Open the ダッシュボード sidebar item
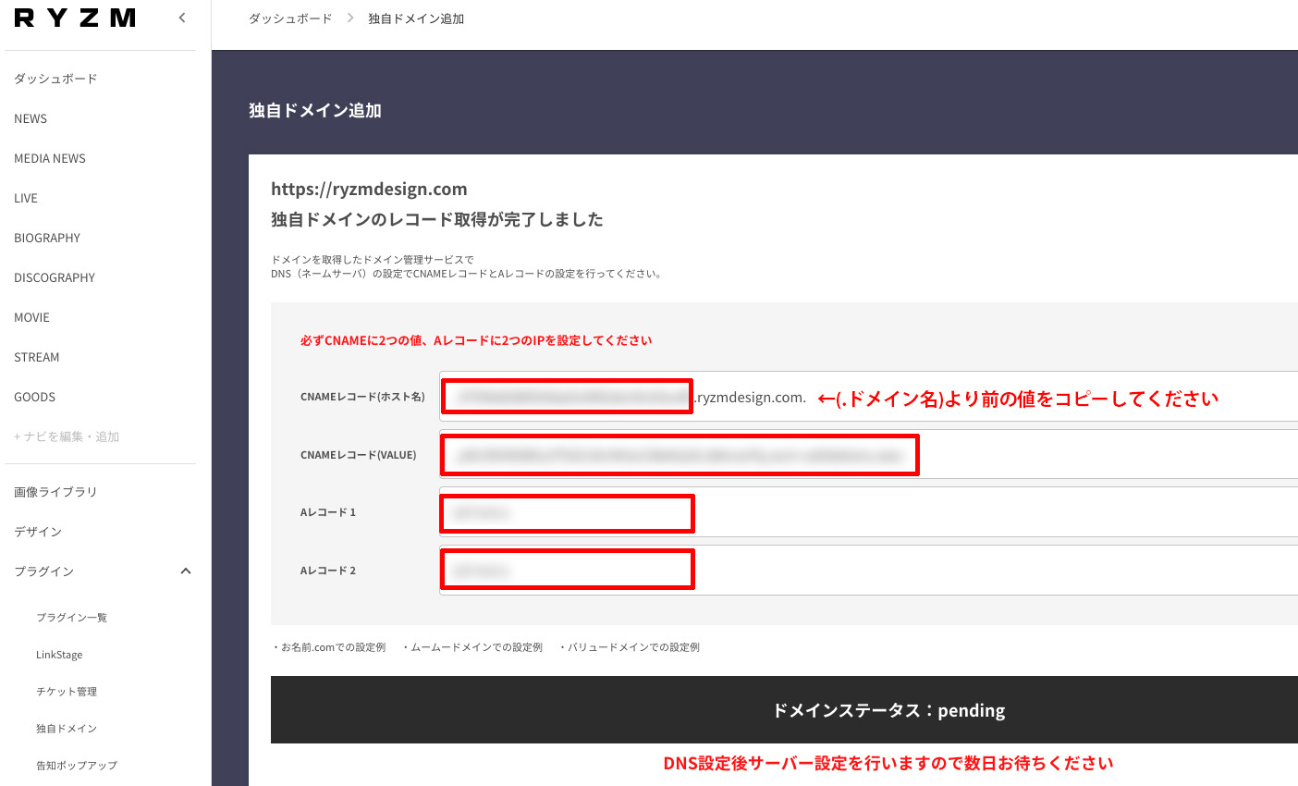Image resolution: width=1298 pixels, height=786 pixels. click(55, 79)
